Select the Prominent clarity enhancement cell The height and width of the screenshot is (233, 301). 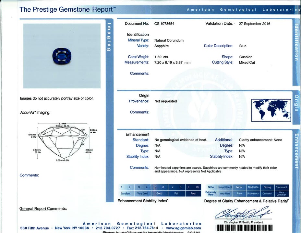(281, 187)
